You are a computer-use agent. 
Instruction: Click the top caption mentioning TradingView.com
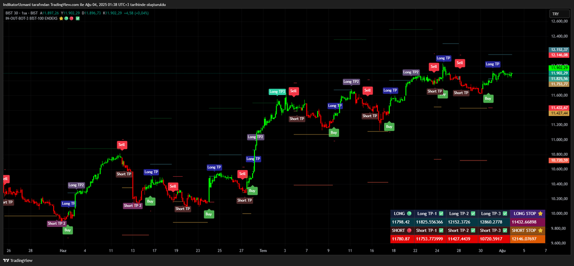(x=84, y=4)
